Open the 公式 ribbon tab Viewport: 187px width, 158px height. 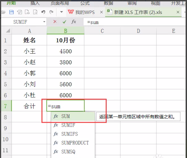point(85,3)
